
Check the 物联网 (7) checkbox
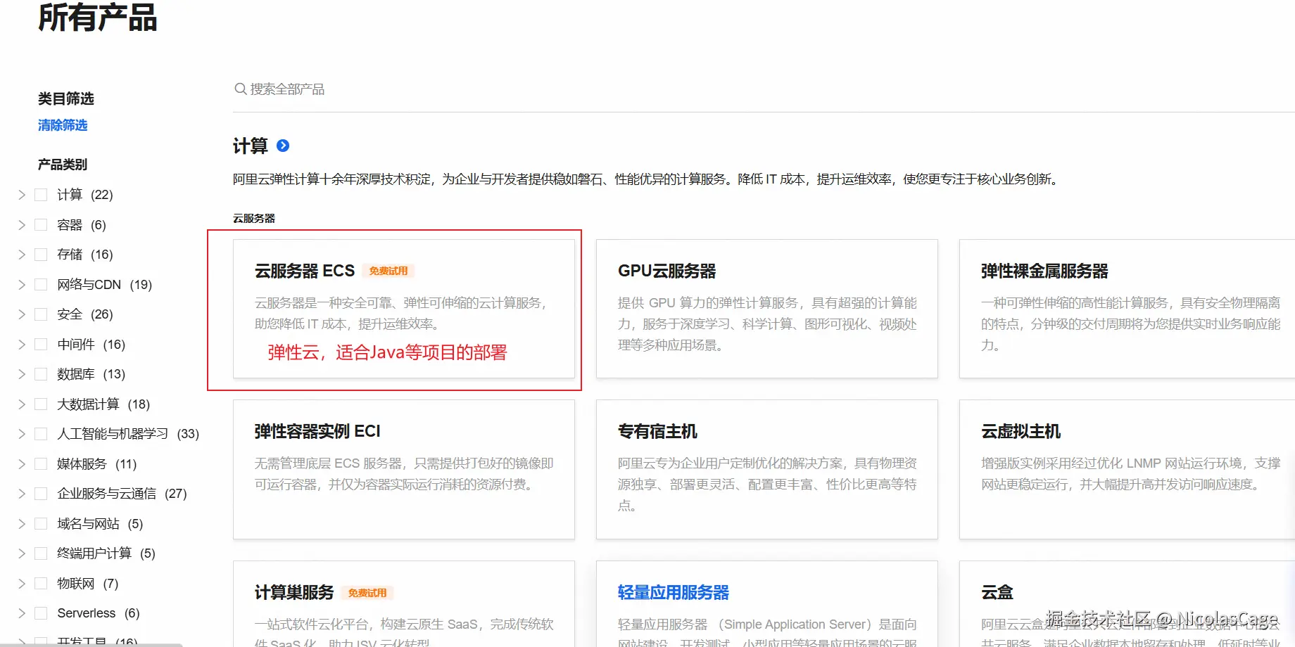(x=41, y=584)
